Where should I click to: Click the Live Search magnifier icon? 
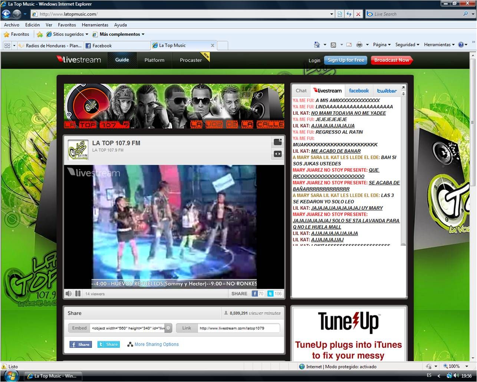click(x=466, y=14)
